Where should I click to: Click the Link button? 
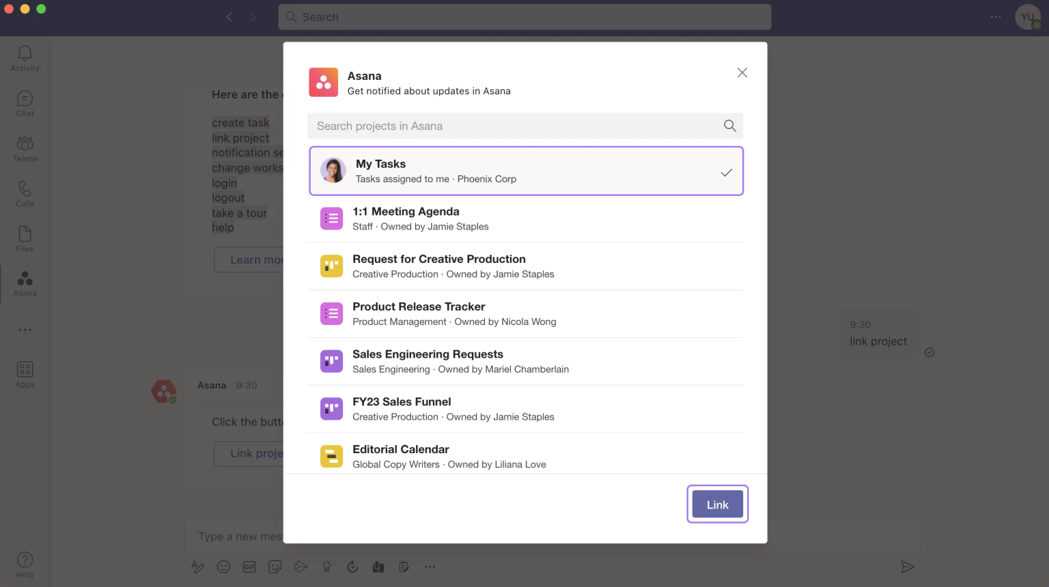[717, 504]
